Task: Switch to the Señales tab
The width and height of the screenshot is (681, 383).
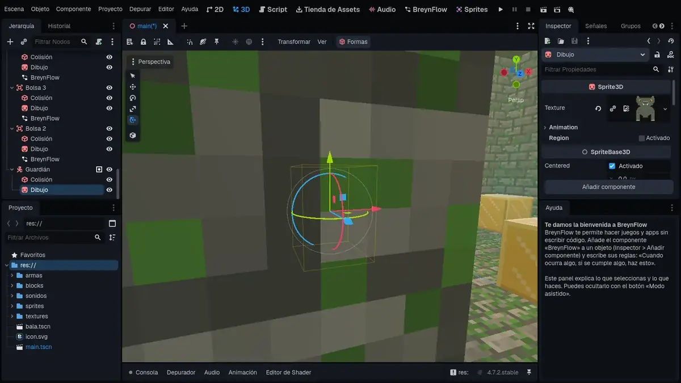Action: click(596, 26)
